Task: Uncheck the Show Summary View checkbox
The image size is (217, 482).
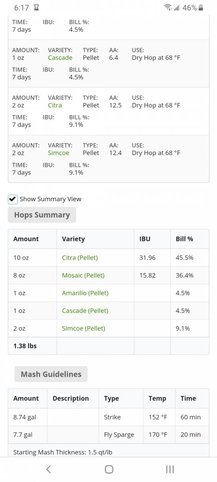Action: 13,199
